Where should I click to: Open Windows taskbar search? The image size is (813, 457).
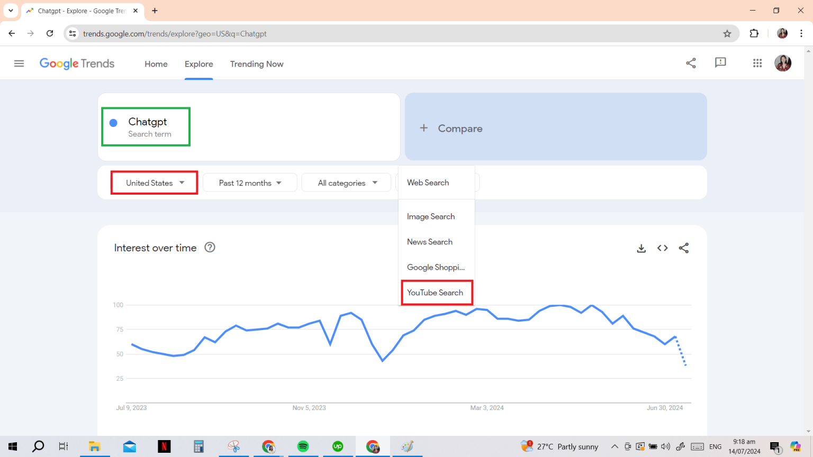tap(38, 446)
